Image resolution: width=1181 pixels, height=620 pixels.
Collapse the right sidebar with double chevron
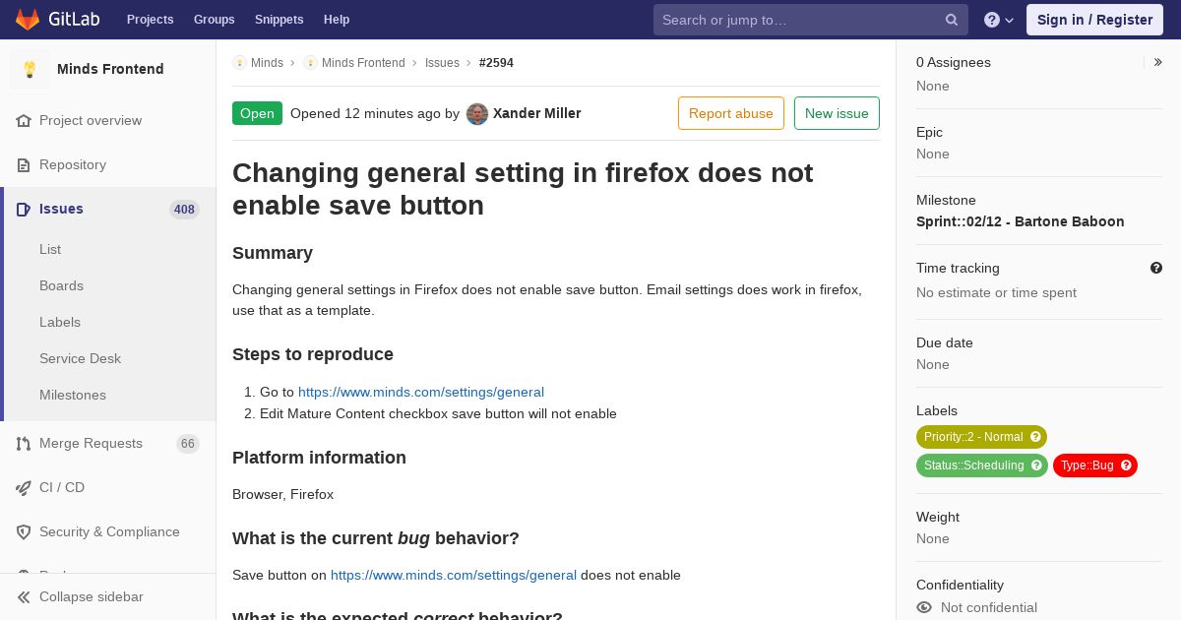[1158, 62]
